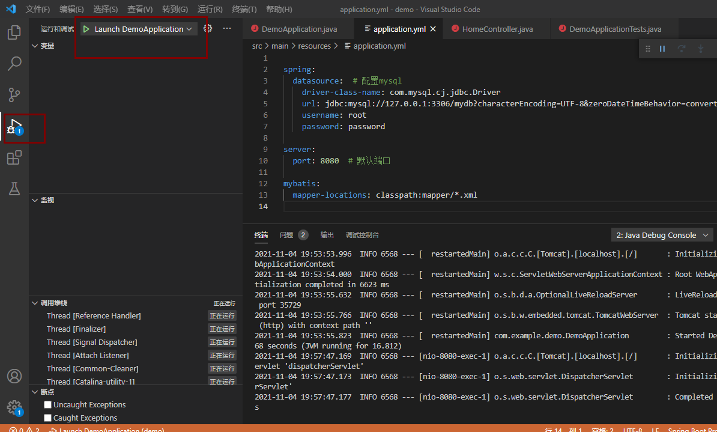Screen dimensions: 717x432
Task: Open the Java Debug Console dropdown
Action: (x=661, y=234)
